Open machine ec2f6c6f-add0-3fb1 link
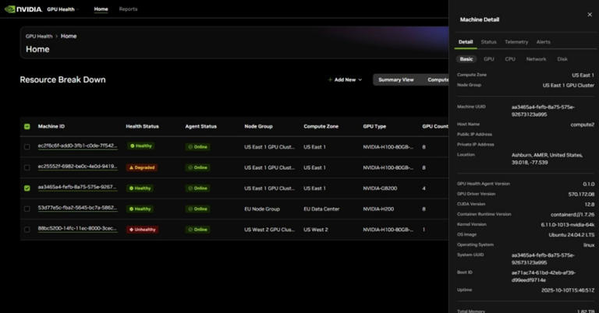This screenshot has width=599, height=313. (77, 146)
